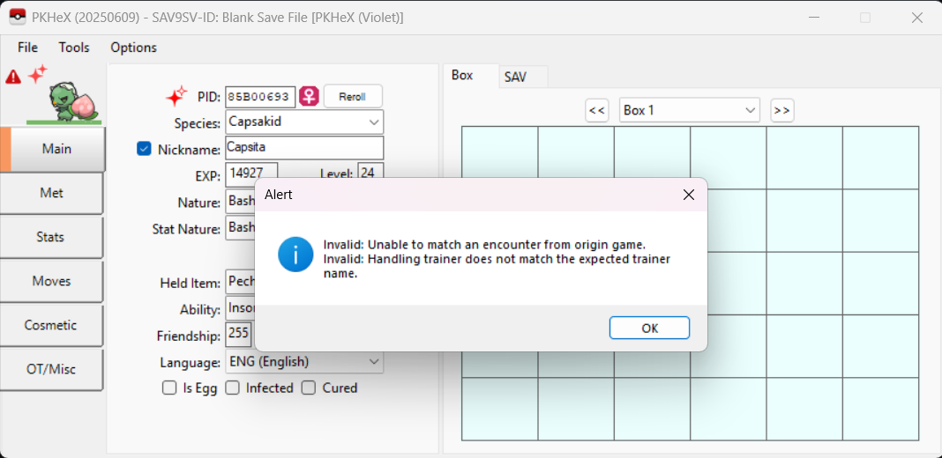Uncheck the Nickname checkbox

click(145, 149)
